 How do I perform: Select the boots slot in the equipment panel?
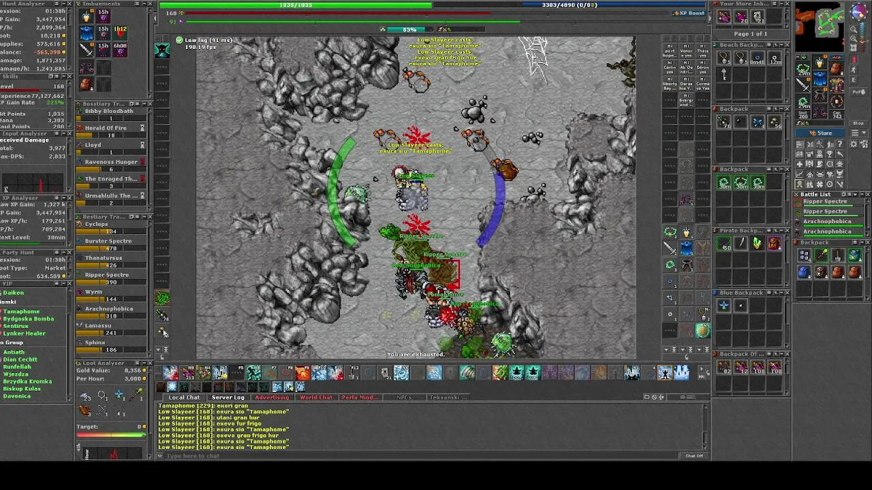point(820,113)
